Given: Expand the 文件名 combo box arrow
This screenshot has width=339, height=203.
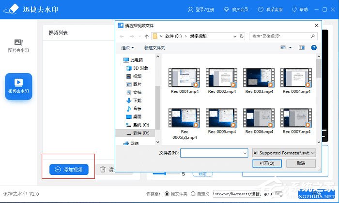Looking at the screenshot, I should 245,153.
